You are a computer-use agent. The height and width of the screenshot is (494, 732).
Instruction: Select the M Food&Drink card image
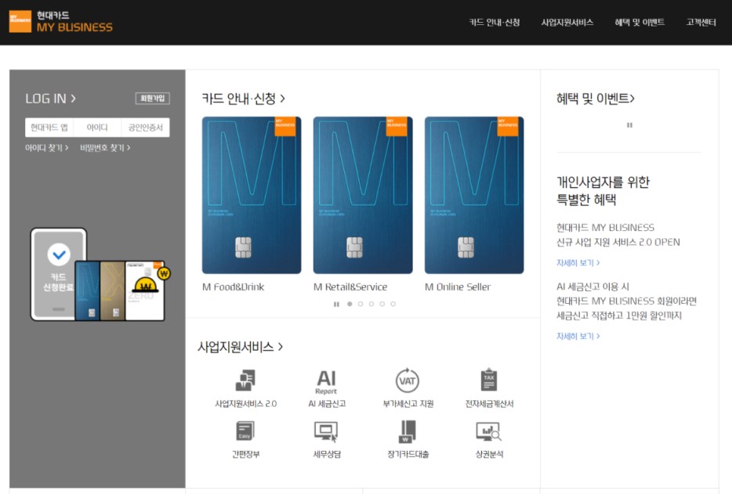[252, 195]
